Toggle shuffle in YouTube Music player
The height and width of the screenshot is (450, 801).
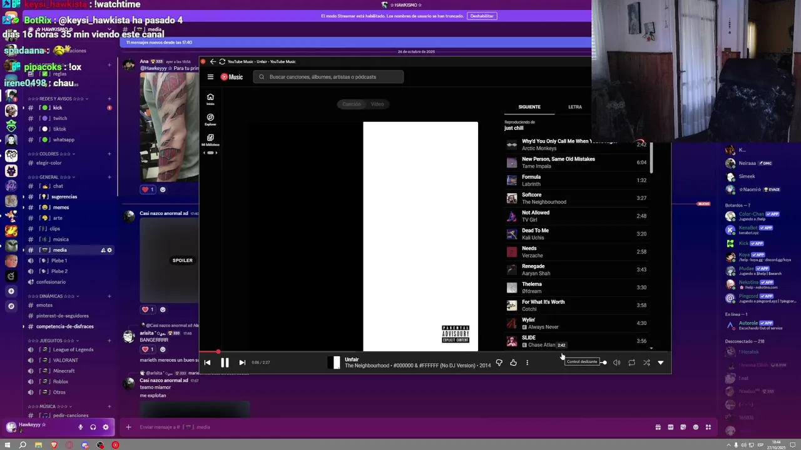[646, 362]
